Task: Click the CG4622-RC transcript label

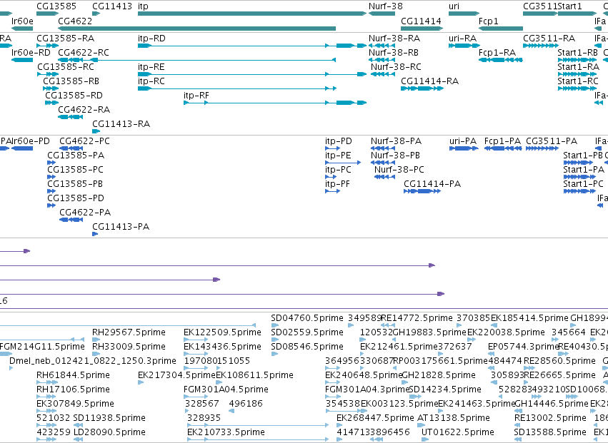Action: pyautogui.click(x=84, y=53)
